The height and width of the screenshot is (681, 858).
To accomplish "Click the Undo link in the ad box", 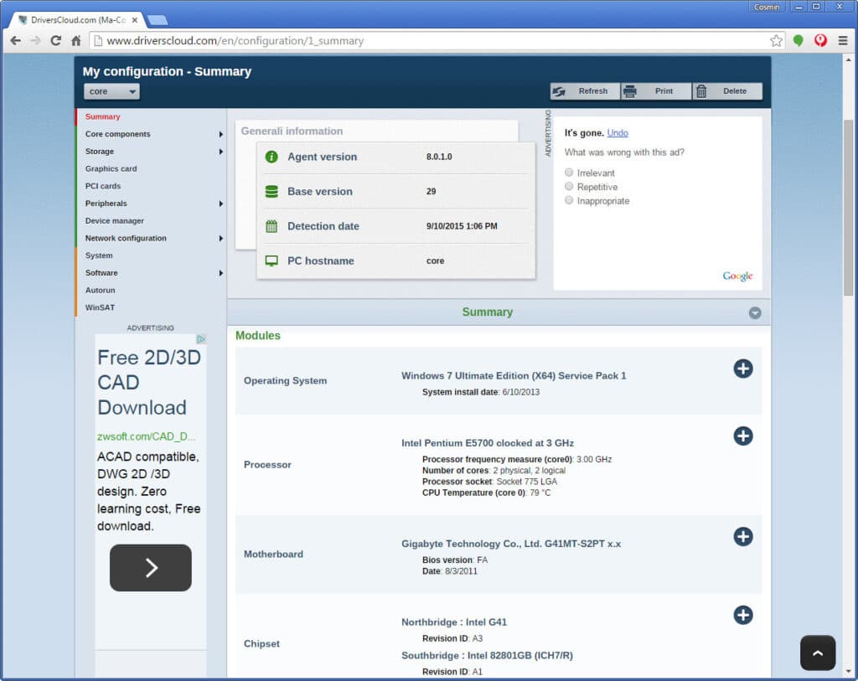I will 618,133.
